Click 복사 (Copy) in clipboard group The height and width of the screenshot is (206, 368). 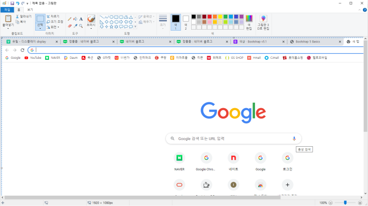point(21,22)
